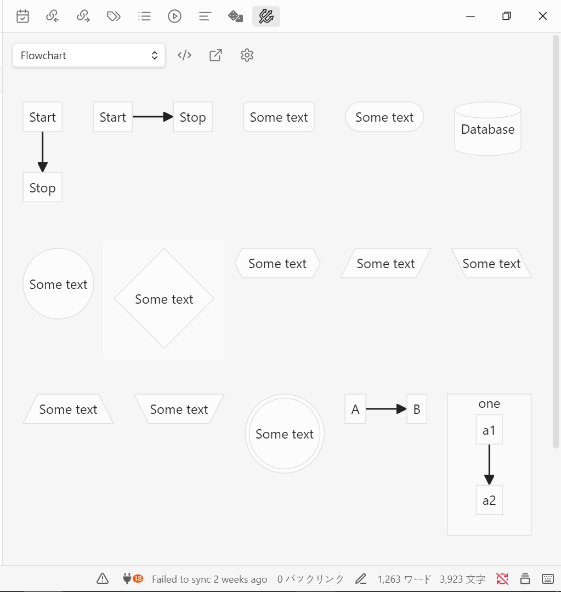Toggle the pencil edit mode icon
561x592 pixels.
click(361, 579)
